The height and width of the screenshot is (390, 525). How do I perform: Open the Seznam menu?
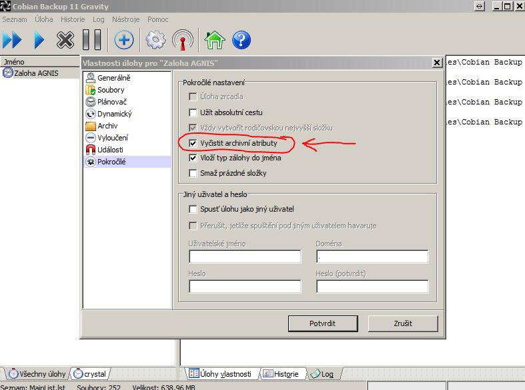click(x=15, y=19)
